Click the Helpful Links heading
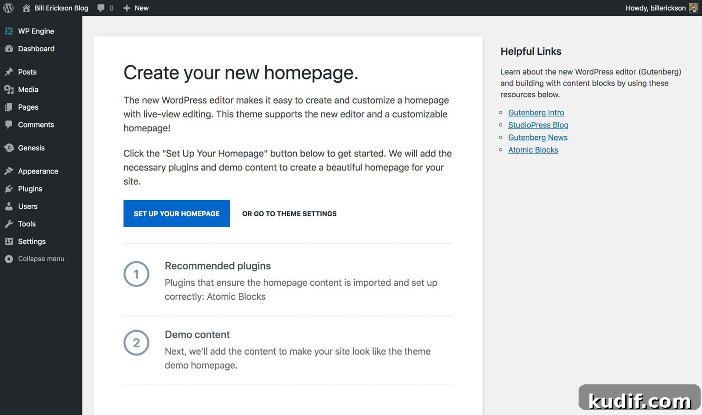Viewport: 702px width, 415px height. [x=531, y=51]
